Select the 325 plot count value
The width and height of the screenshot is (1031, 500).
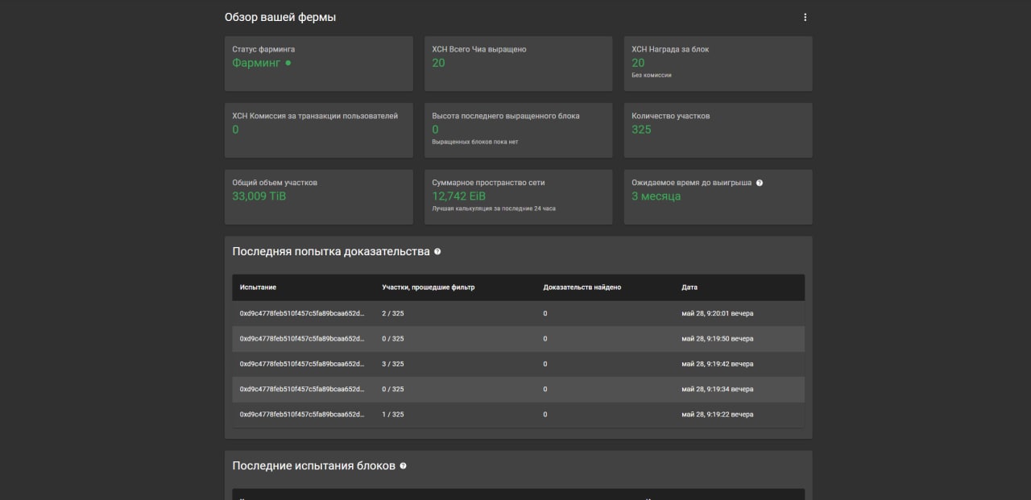pyautogui.click(x=641, y=130)
